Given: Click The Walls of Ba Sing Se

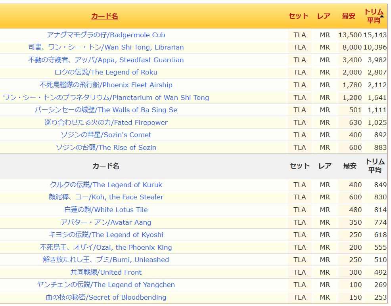Looking at the screenshot, I should pos(106,110).
